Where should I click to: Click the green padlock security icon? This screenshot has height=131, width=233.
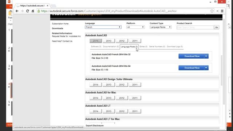point(39,11)
